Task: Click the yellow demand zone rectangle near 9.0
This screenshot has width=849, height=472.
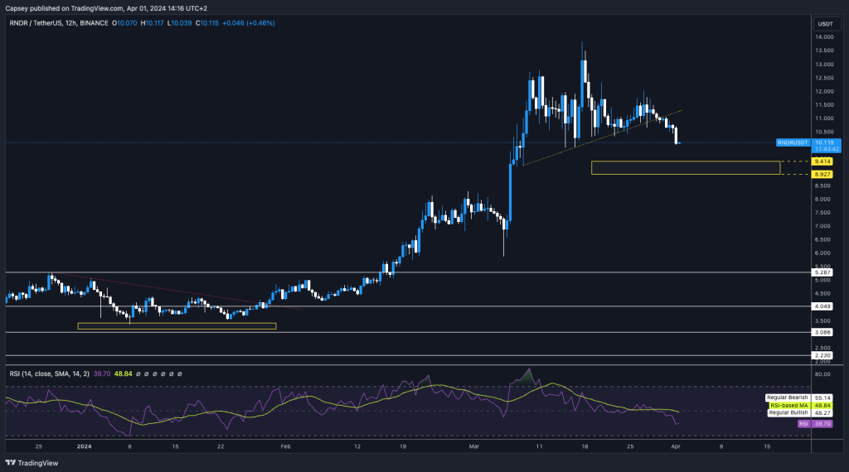Action: click(x=685, y=168)
